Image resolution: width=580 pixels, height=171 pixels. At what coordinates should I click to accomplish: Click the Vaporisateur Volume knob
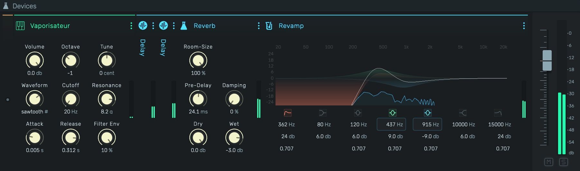pyautogui.click(x=34, y=60)
